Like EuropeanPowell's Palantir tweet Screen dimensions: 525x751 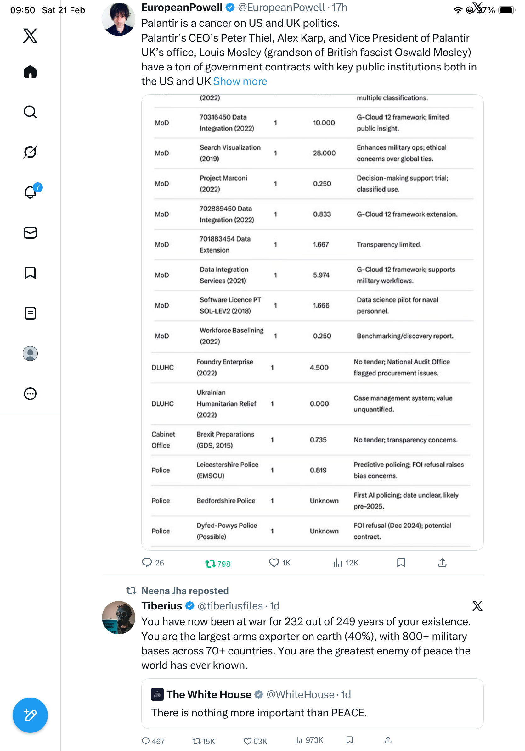(x=274, y=563)
